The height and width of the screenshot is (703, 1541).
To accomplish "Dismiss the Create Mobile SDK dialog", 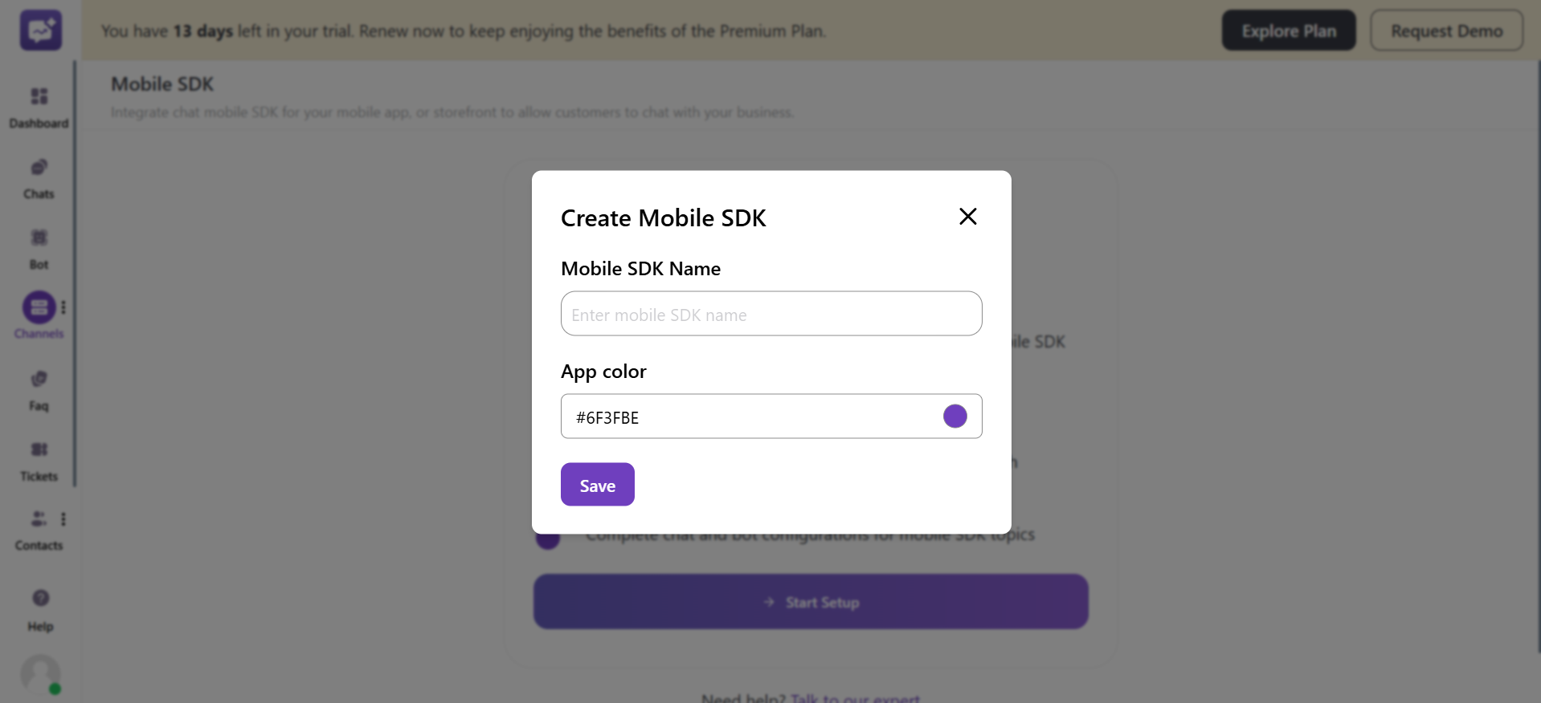I will [967, 216].
